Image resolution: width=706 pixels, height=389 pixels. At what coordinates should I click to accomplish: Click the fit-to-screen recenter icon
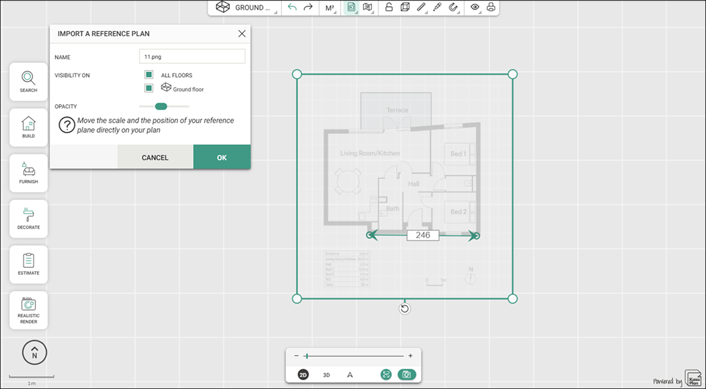click(x=386, y=375)
